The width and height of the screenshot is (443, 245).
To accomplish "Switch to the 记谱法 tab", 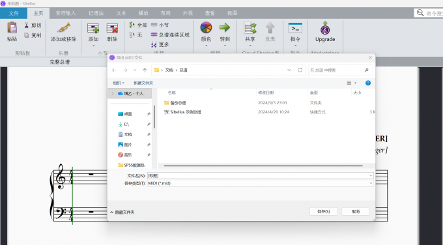I will pyautogui.click(x=96, y=13).
